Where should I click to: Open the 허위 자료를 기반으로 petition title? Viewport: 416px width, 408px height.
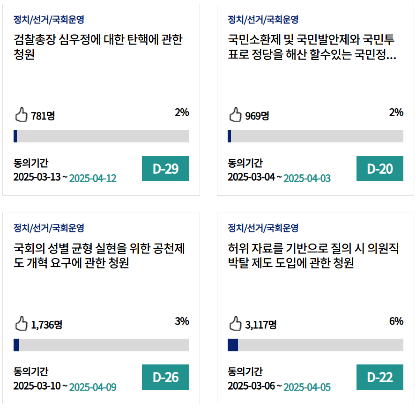313,255
